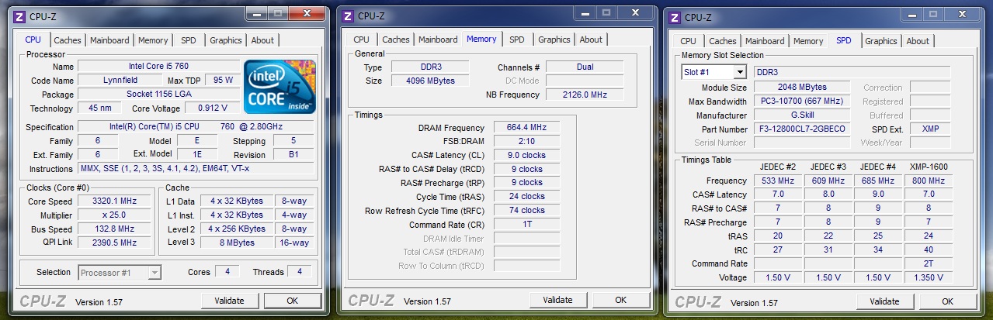Click the Code Name field showing Lynnfield
Image resolution: width=993 pixels, height=320 pixels.
click(120, 80)
